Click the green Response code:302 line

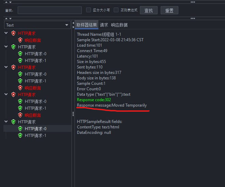click(x=94, y=100)
